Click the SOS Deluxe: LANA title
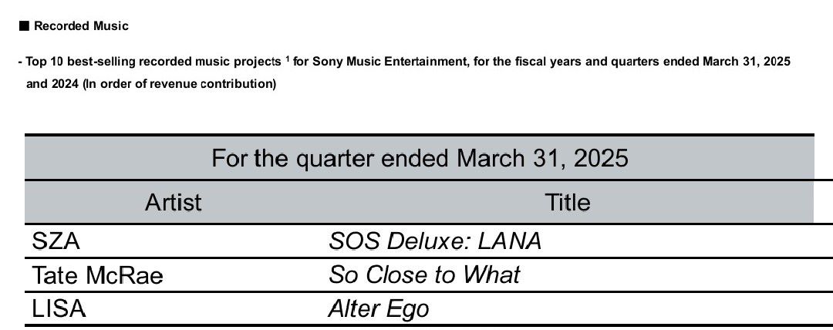833x330 pixels. point(434,241)
